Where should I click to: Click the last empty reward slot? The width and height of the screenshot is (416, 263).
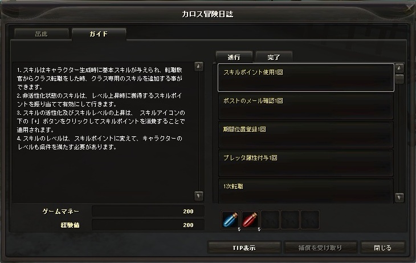point(310,220)
